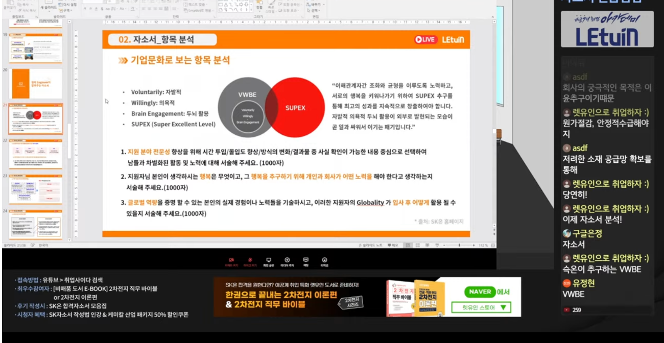The image size is (664, 343).
Task: Click the Willingly: 의욕적 bullet
Action: [153, 103]
